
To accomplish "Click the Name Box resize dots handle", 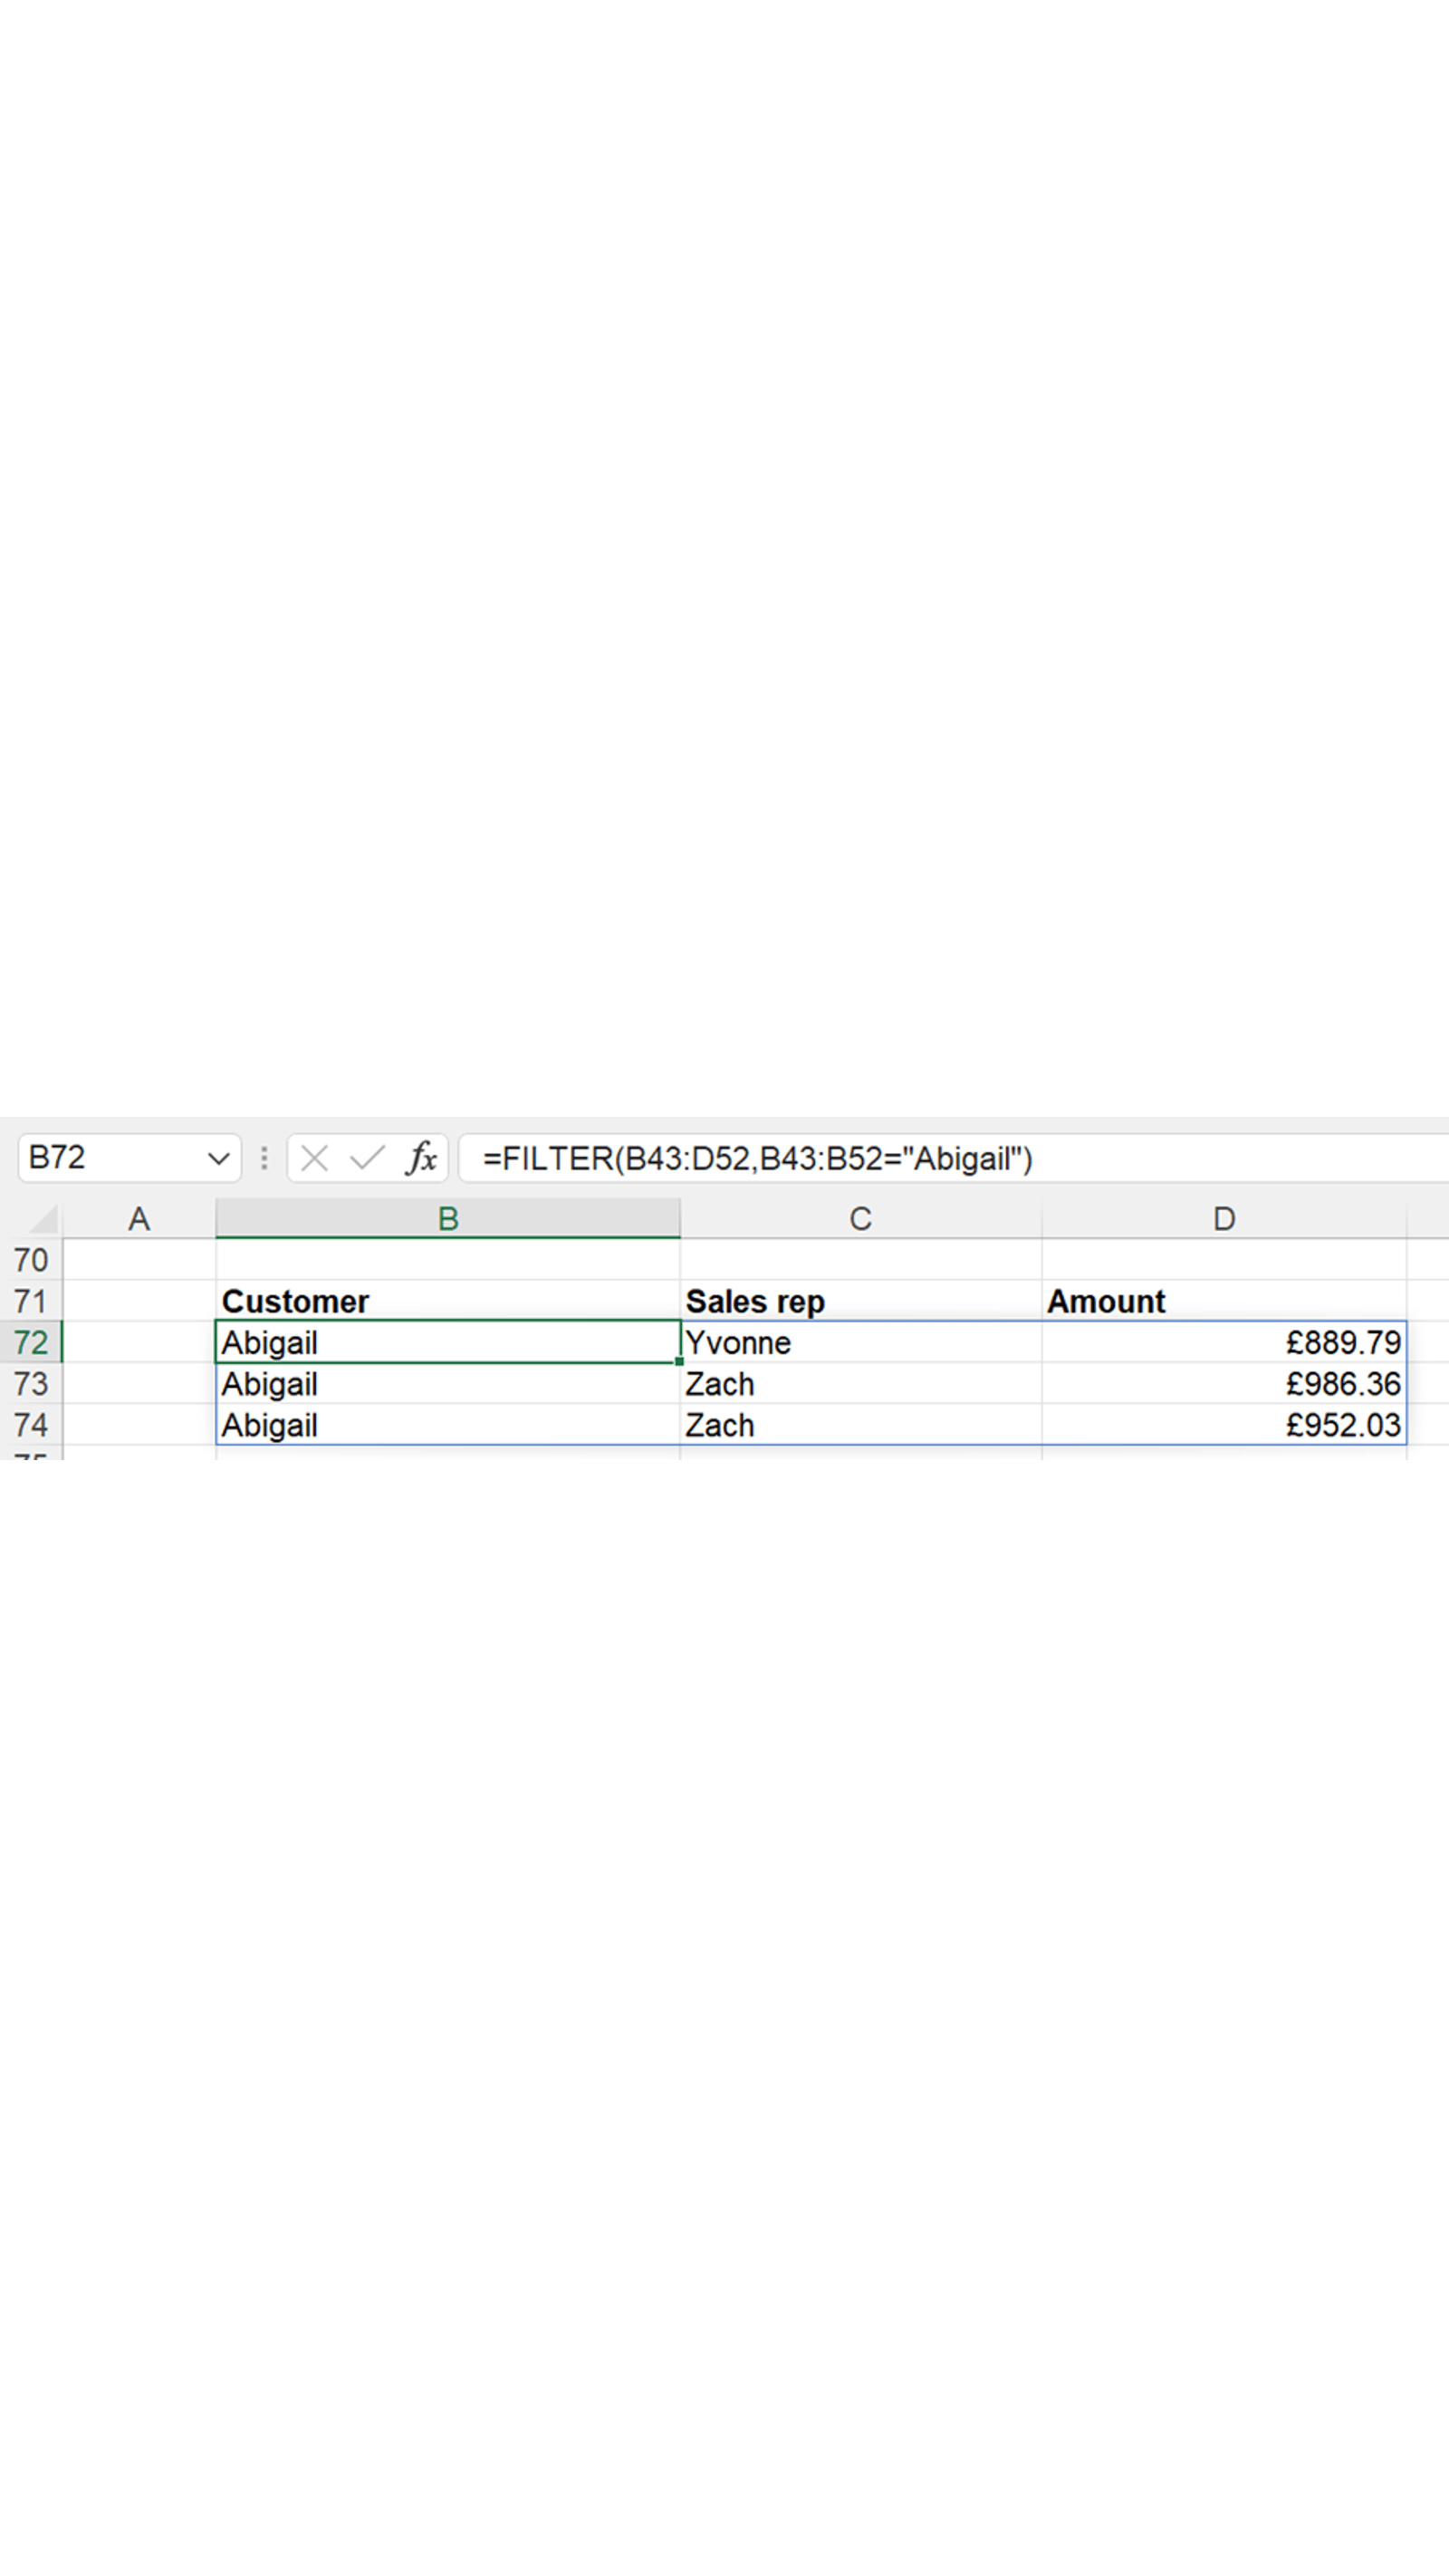I will click(x=264, y=1158).
